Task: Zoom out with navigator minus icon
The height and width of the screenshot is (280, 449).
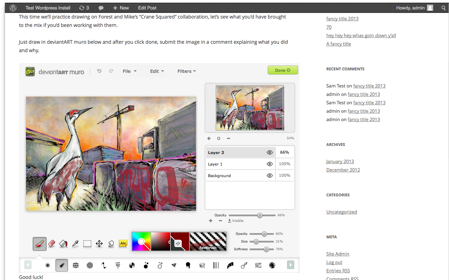Action: pos(228,138)
